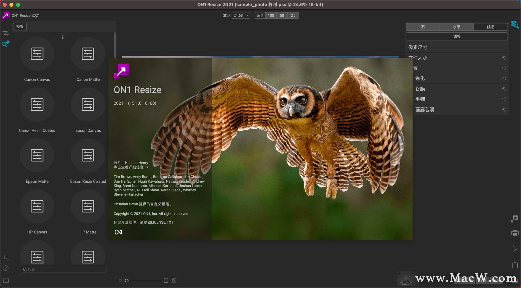Viewport: 521px width, 288px height.
Task: Click the 搜索 preset search field
Action: [x=64, y=269]
